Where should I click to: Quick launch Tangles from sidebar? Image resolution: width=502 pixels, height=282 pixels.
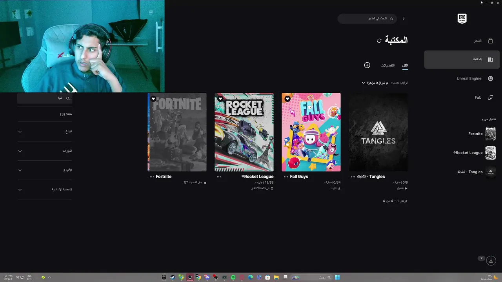pos(476,172)
